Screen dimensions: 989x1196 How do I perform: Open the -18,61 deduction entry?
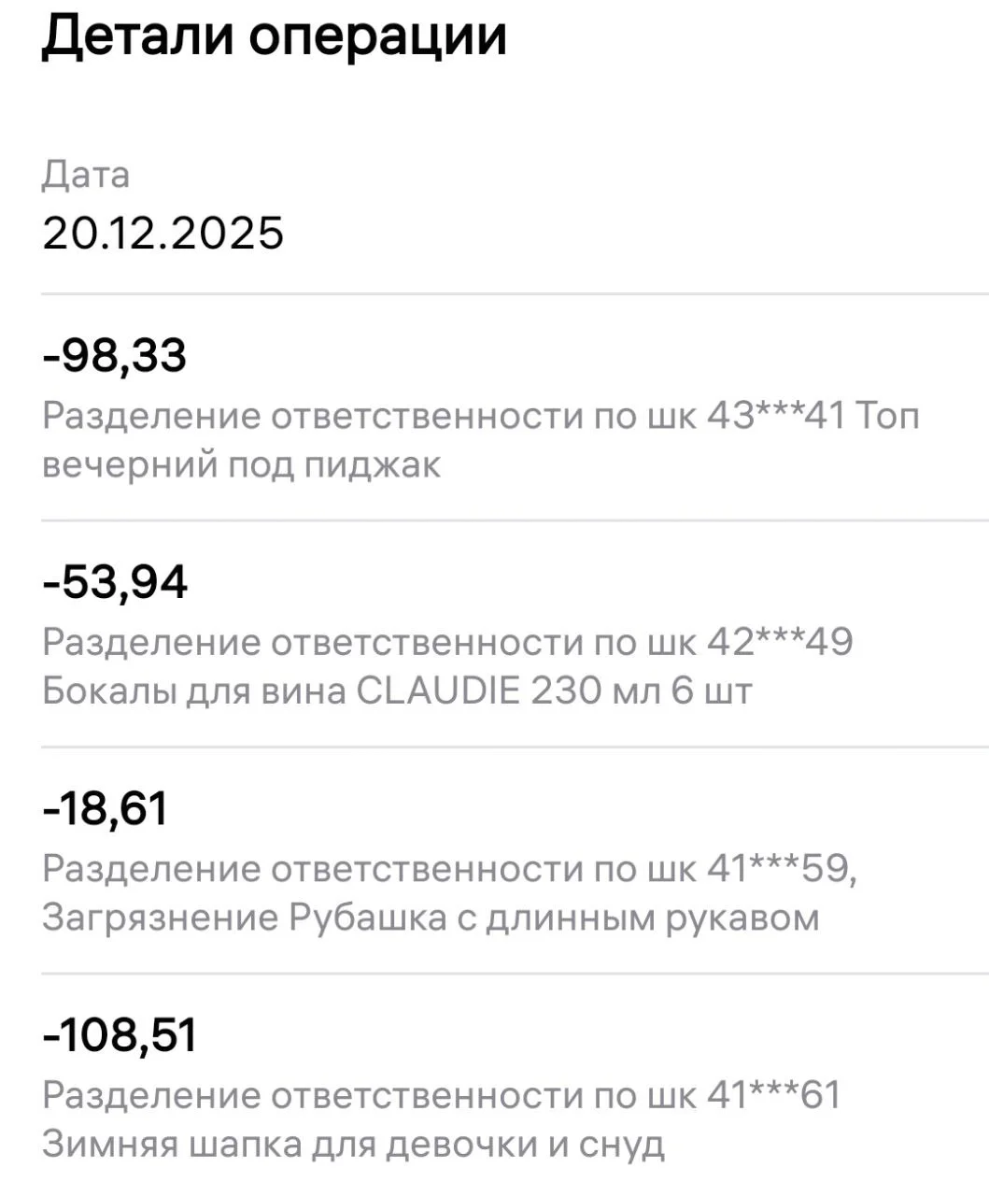click(x=105, y=808)
